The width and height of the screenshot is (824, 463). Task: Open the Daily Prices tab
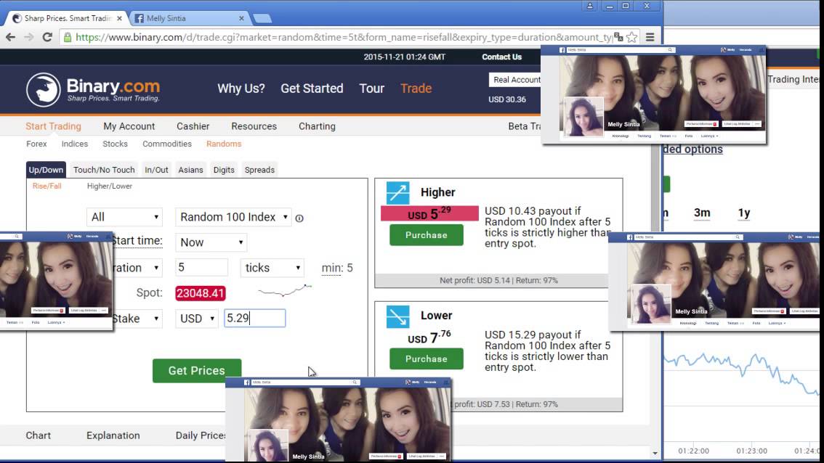tap(201, 435)
